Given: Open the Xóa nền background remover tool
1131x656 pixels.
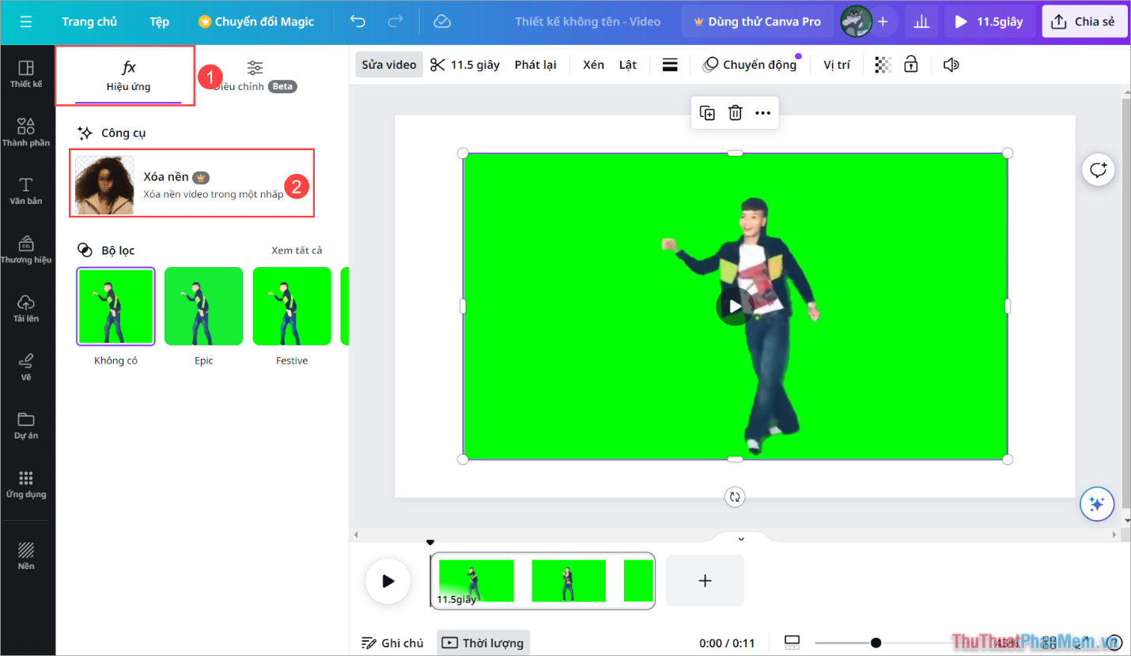Looking at the screenshot, I should [191, 183].
